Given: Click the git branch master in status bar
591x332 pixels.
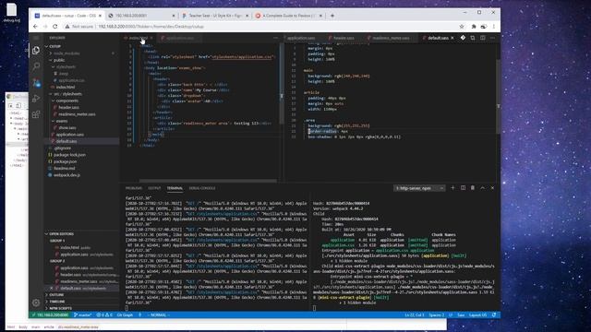Looking at the screenshot, I should 82,314.
